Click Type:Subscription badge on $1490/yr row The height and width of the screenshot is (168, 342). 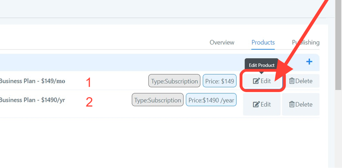(158, 100)
